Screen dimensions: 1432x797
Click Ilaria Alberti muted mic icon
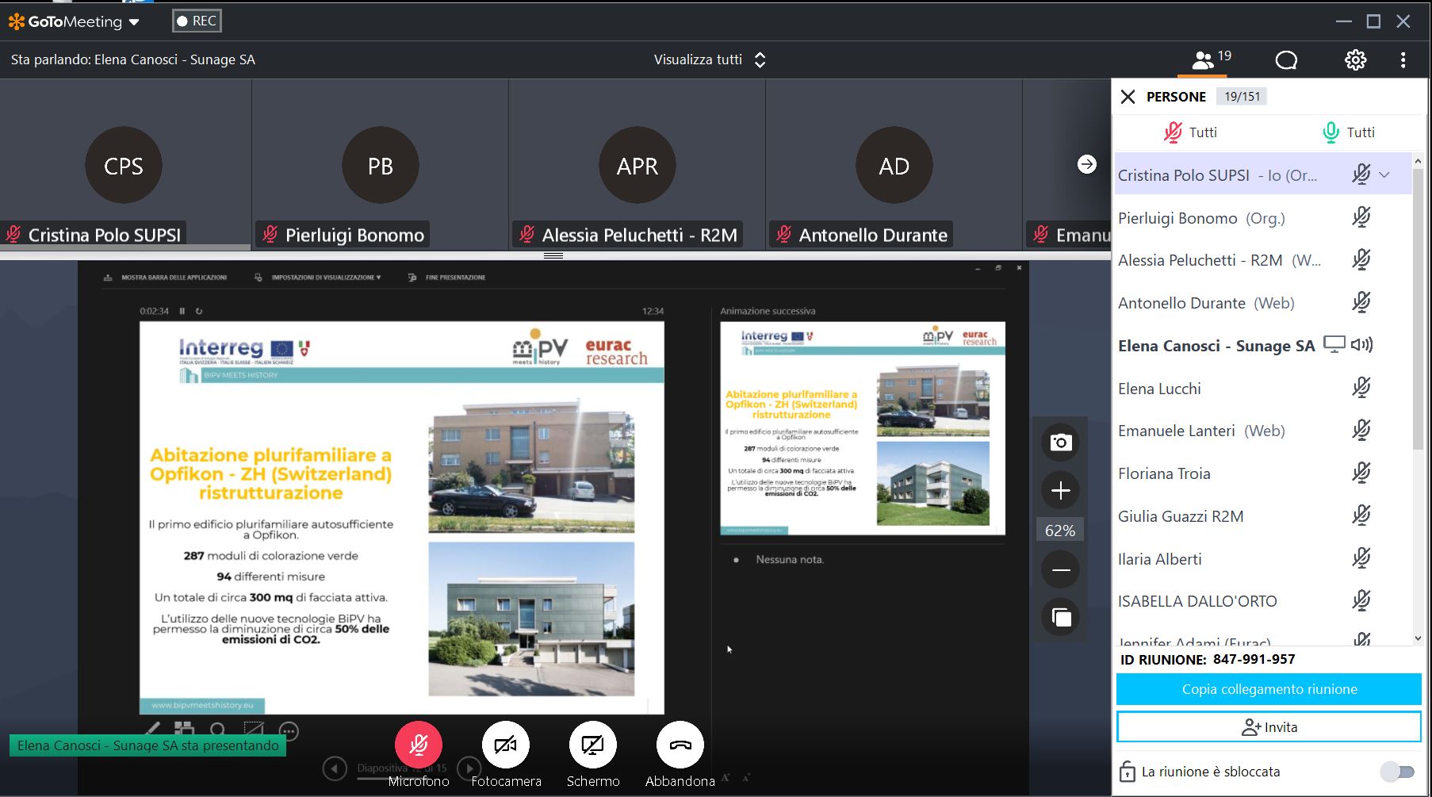click(1361, 559)
